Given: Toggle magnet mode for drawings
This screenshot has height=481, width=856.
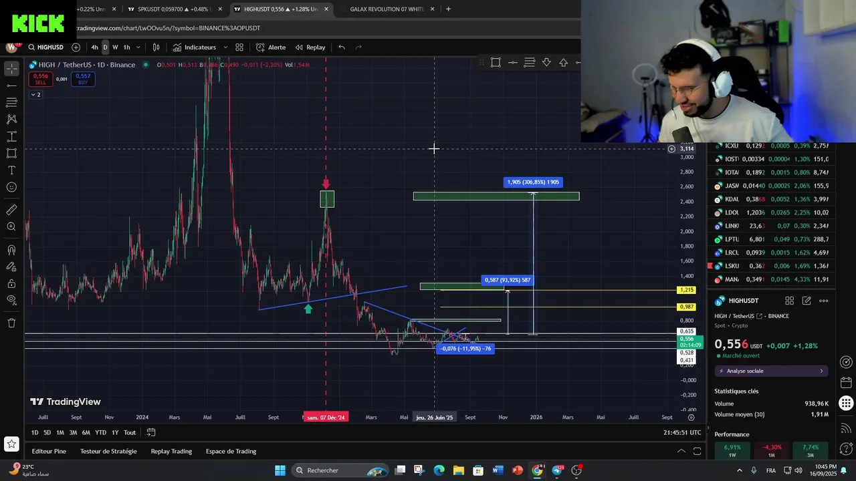Looking at the screenshot, I should pos(11,250).
